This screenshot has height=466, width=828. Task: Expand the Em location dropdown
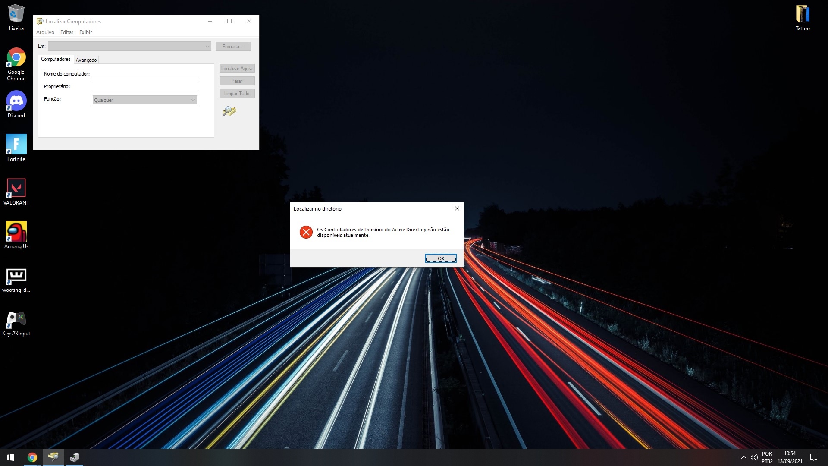207,46
